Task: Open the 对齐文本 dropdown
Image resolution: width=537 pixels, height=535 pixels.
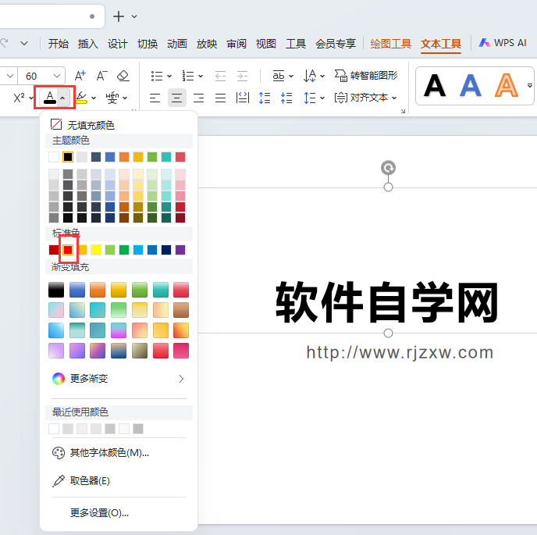Action: (365, 98)
